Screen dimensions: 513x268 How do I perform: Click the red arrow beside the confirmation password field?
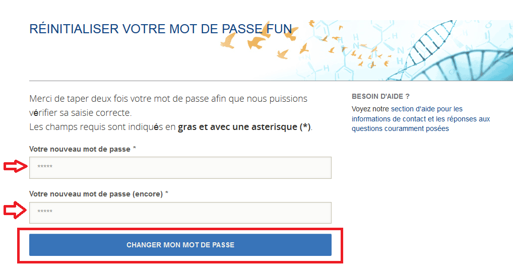click(15, 210)
